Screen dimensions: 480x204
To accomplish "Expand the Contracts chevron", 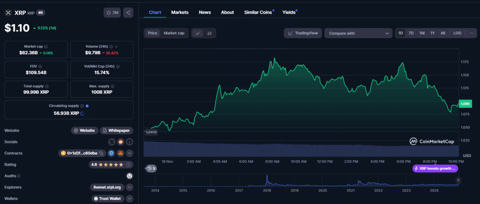I will (130, 153).
